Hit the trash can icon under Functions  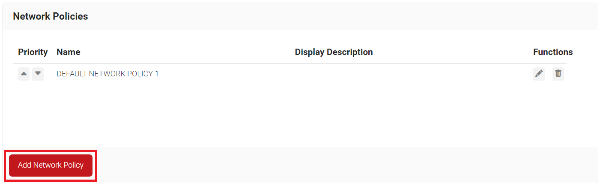point(558,74)
